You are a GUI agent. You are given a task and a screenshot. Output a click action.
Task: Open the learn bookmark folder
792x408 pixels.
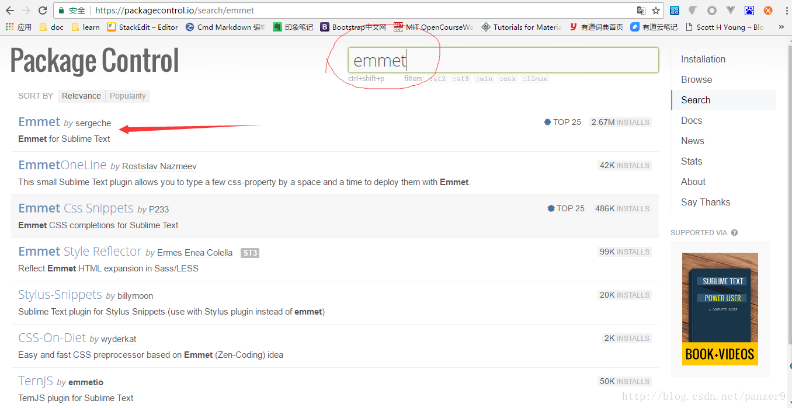[x=85, y=27]
